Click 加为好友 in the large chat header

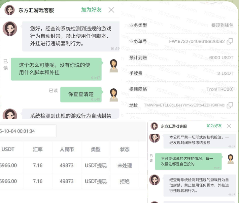pos(91,10)
